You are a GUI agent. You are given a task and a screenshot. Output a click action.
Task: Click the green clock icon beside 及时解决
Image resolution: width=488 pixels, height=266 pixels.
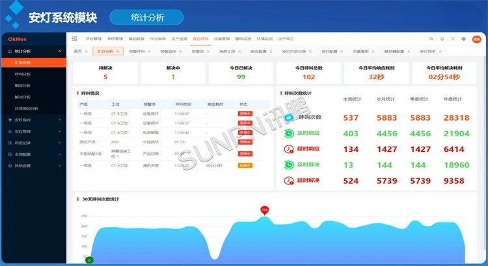click(x=289, y=165)
